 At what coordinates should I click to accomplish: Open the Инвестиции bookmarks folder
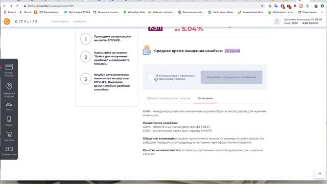(x=307, y=12)
